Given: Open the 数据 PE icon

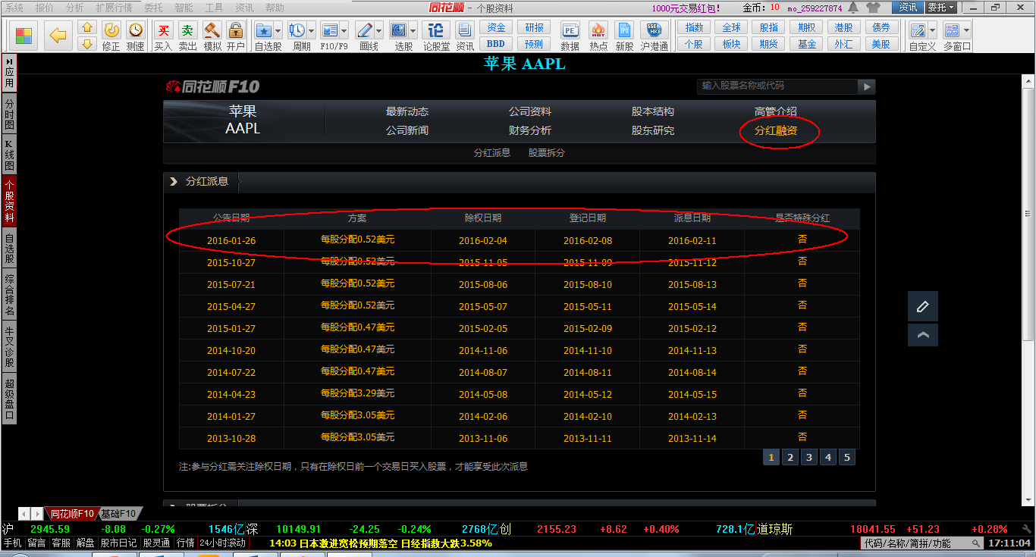Looking at the screenshot, I should pos(570,30).
